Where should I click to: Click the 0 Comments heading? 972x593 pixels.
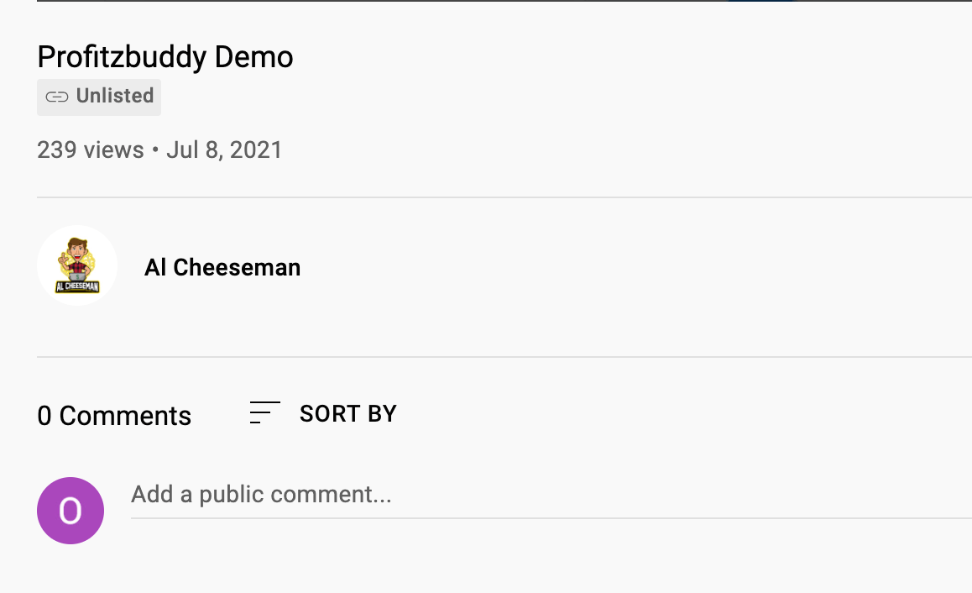coord(114,416)
